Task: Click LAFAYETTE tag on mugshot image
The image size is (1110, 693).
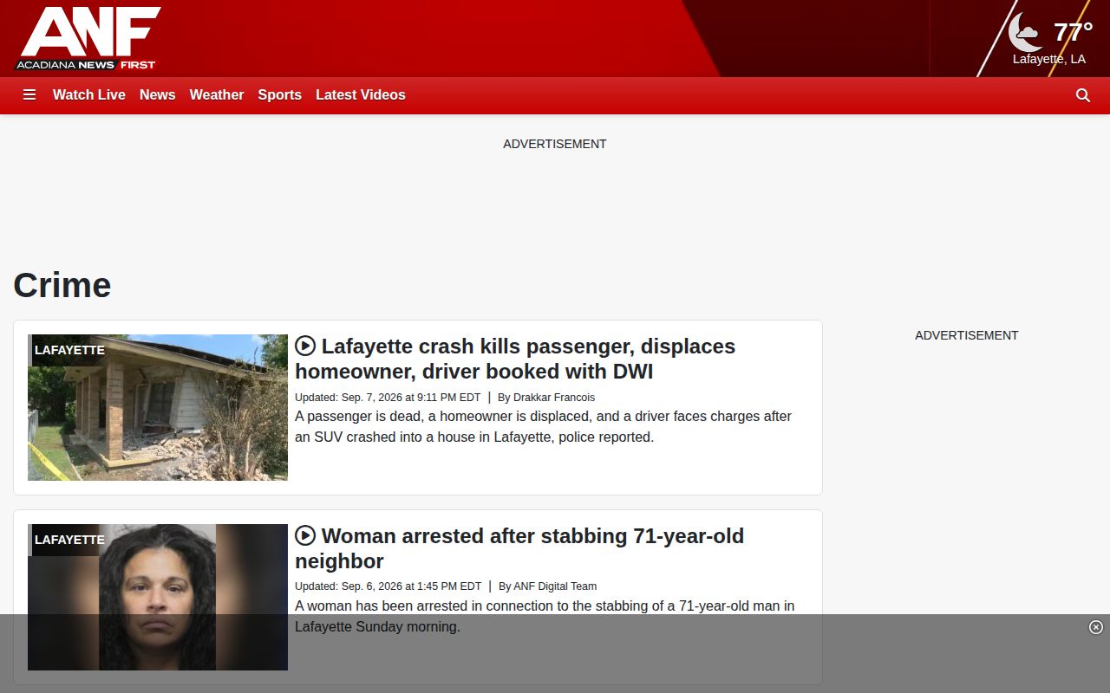Action: coord(69,540)
